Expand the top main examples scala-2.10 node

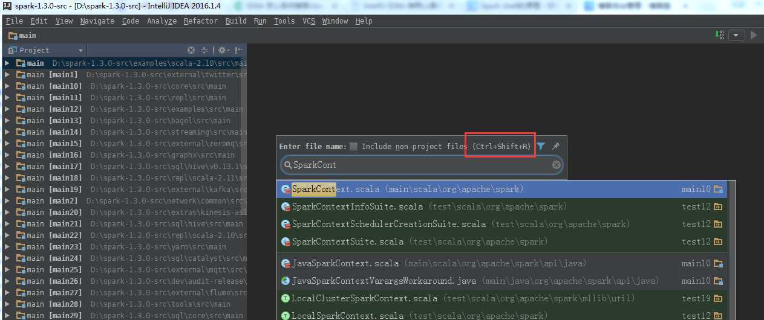point(7,63)
